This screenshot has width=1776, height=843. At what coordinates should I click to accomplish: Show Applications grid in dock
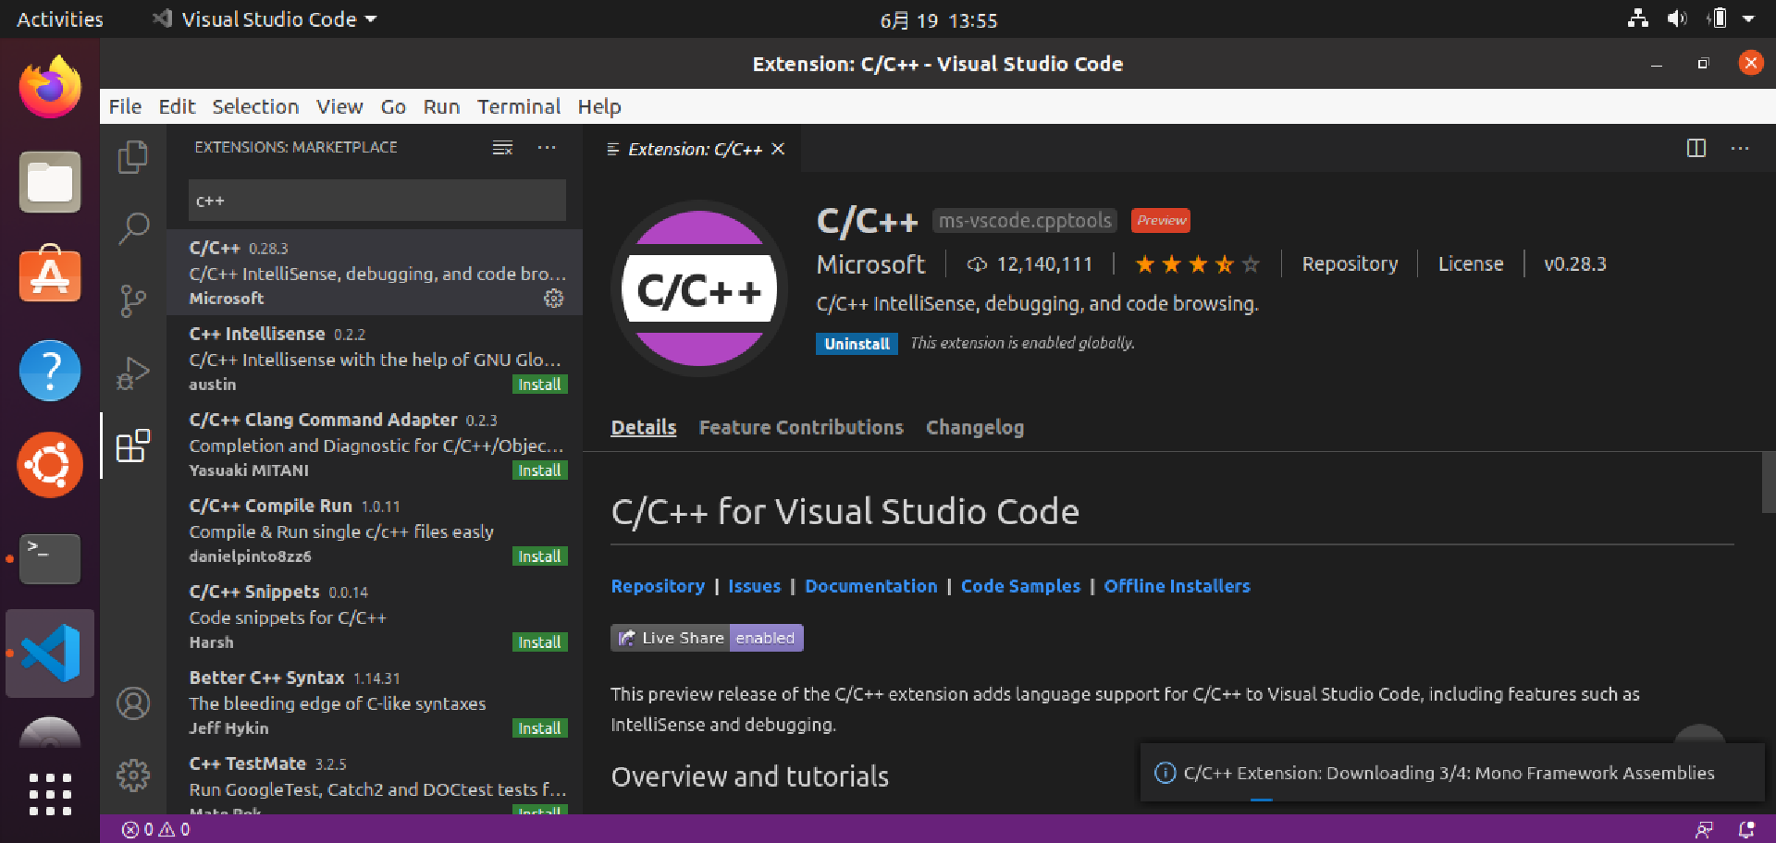click(50, 795)
